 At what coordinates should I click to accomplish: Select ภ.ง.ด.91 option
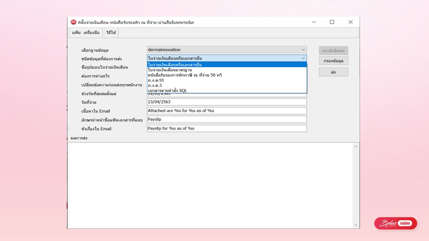[x=227, y=80]
